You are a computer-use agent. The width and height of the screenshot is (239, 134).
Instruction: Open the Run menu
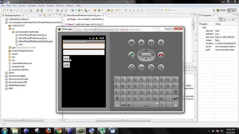click(15, 6)
